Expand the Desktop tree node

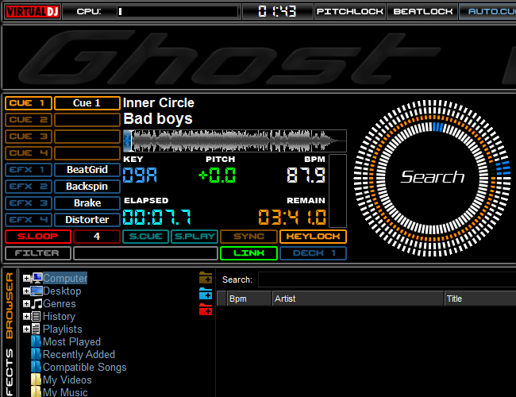pos(26,291)
